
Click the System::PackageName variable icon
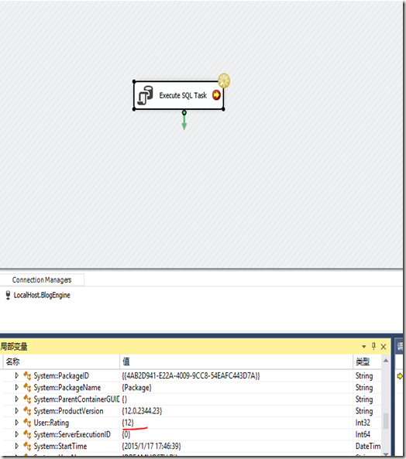click(27, 388)
